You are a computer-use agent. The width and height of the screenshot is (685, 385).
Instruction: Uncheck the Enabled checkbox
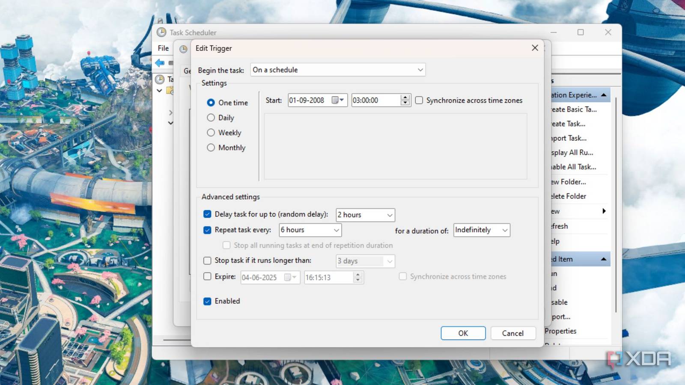click(x=207, y=301)
